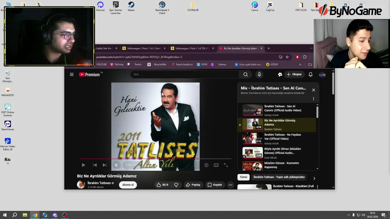Open the Mix playlist three-dot options
This screenshot has height=219, width=390.
pos(314,99)
